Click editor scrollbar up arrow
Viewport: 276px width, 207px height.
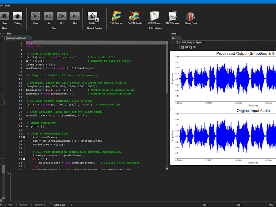point(167,42)
